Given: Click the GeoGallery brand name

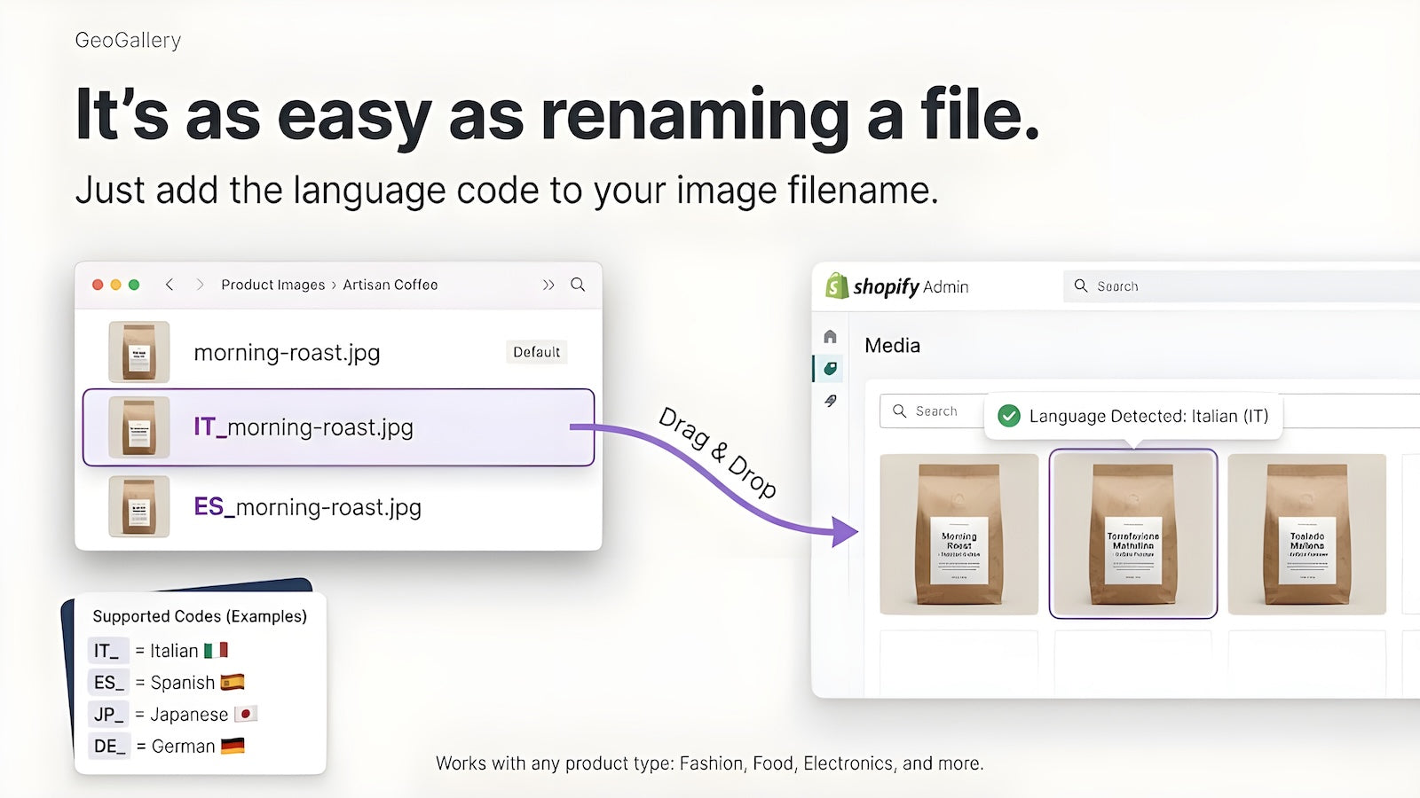Looking at the screenshot, I should [x=128, y=40].
